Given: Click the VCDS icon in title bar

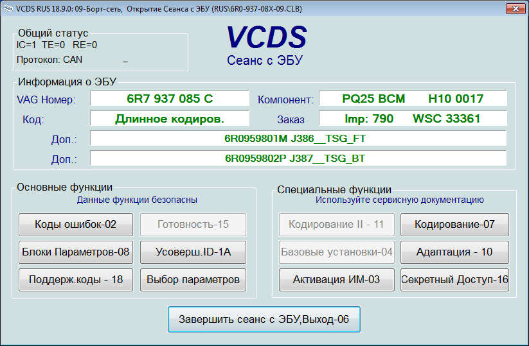Looking at the screenshot, I should coord(8,9).
